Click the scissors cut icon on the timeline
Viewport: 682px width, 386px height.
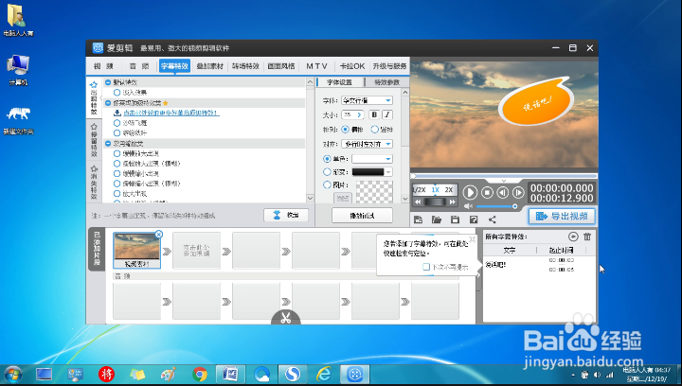[286, 318]
